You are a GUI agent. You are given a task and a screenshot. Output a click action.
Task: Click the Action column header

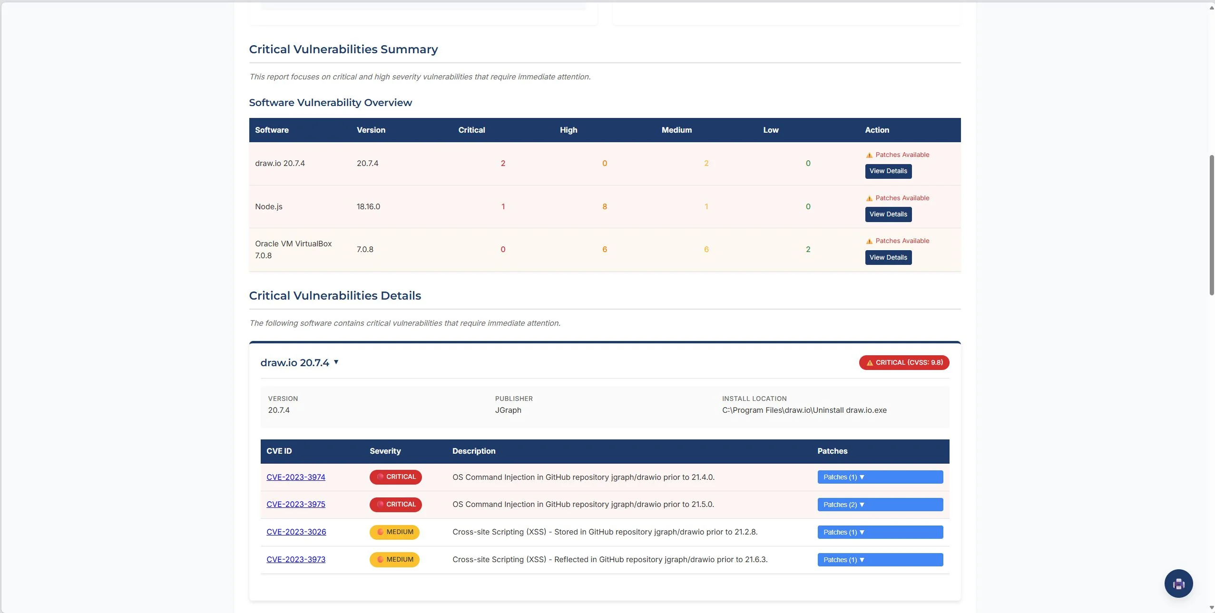[877, 130]
